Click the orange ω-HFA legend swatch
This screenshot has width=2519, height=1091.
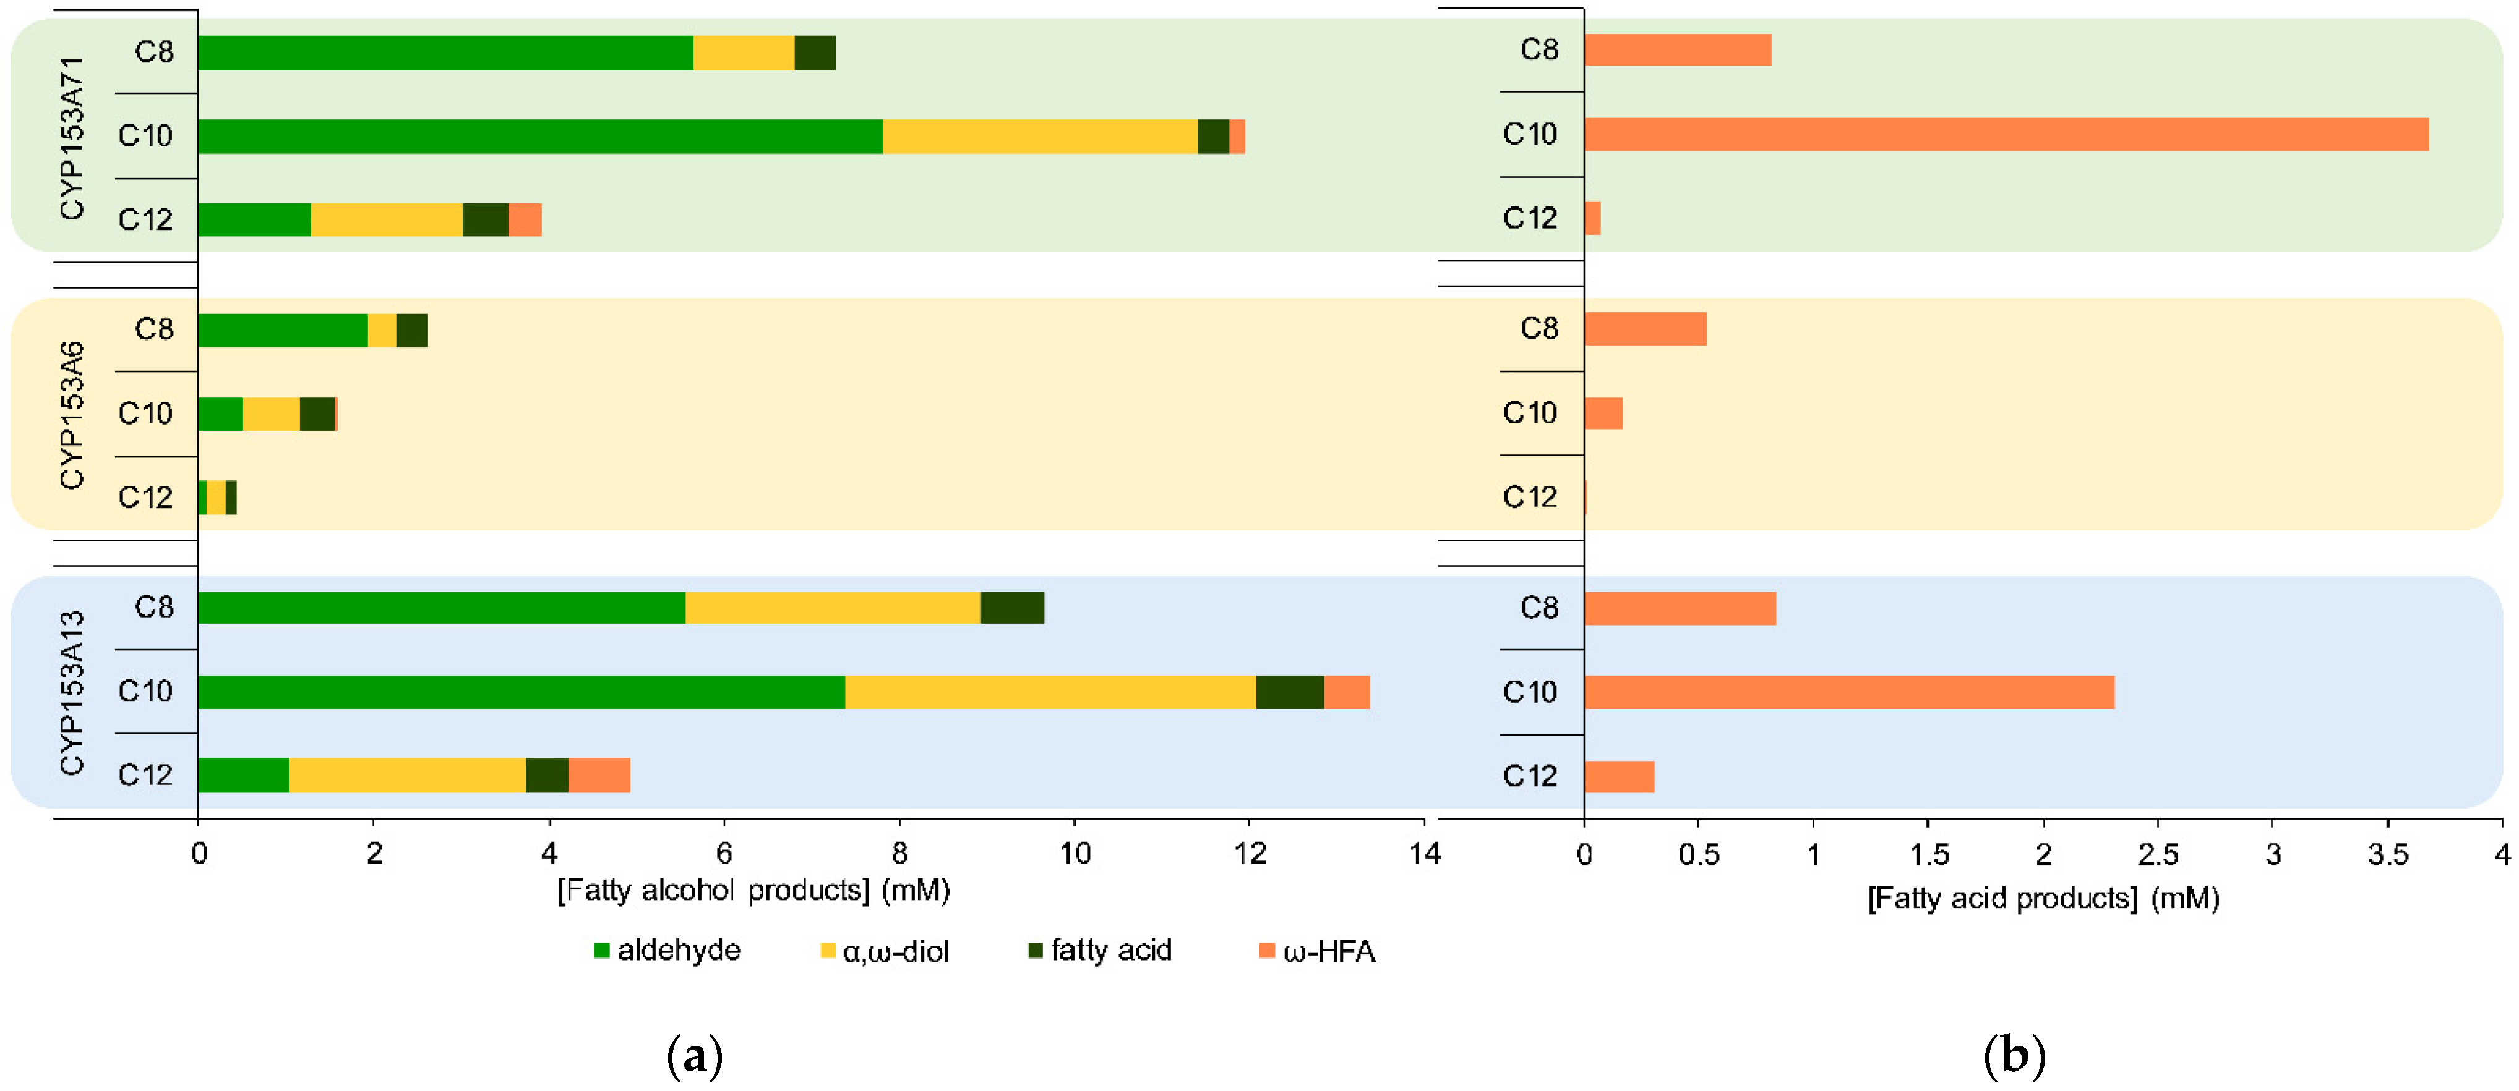(x=1266, y=950)
